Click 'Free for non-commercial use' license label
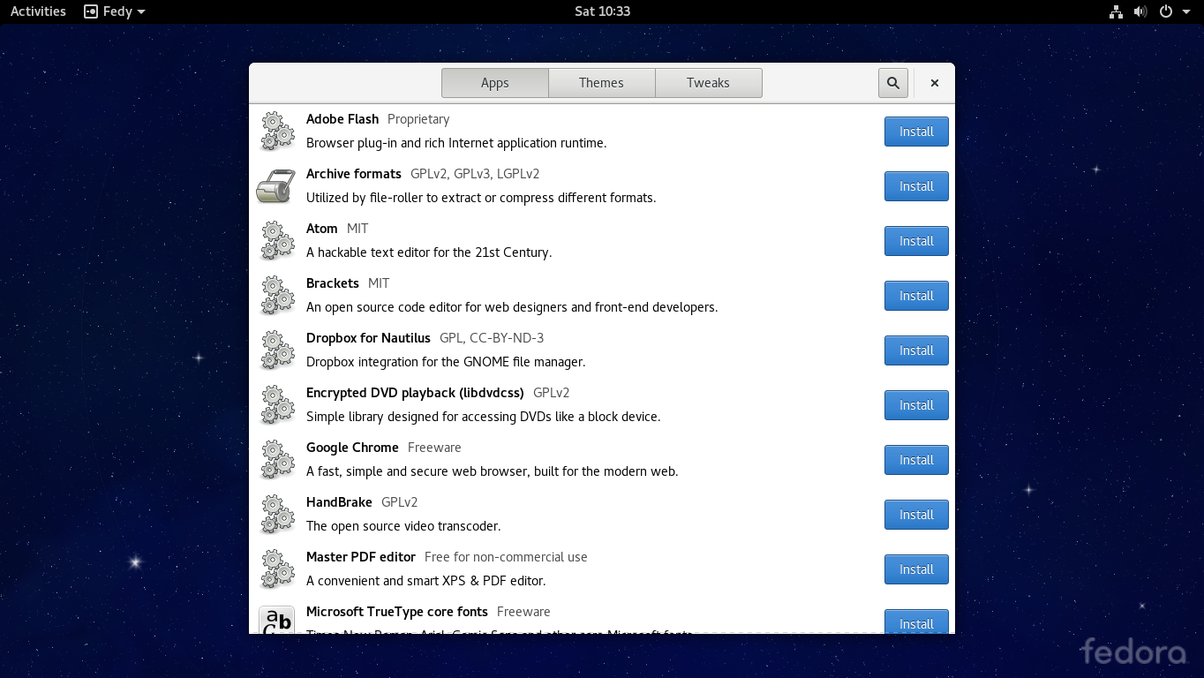Image resolution: width=1204 pixels, height=678 pixels. tap(506, 557)
